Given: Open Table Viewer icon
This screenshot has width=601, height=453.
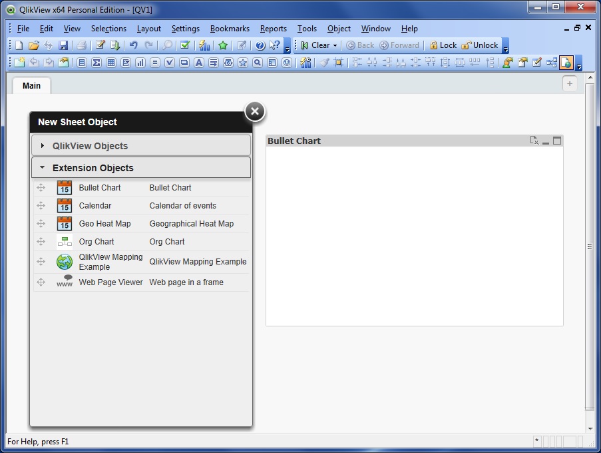Looking at the screenshot, I should 552,63.
